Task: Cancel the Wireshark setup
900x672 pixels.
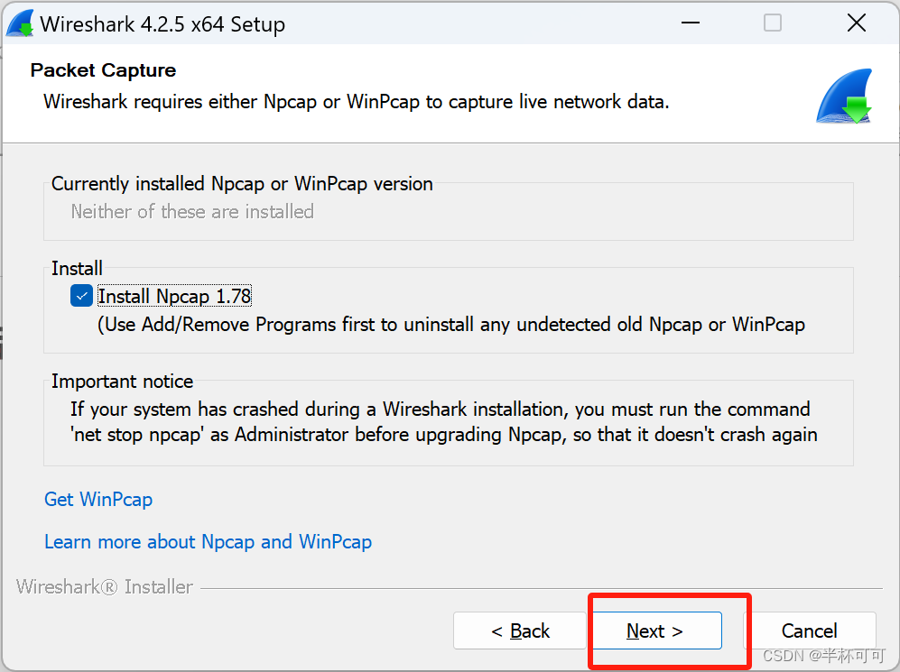Action: coord(810,631)
